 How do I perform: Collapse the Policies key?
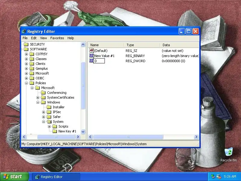(x=26, y=83)
